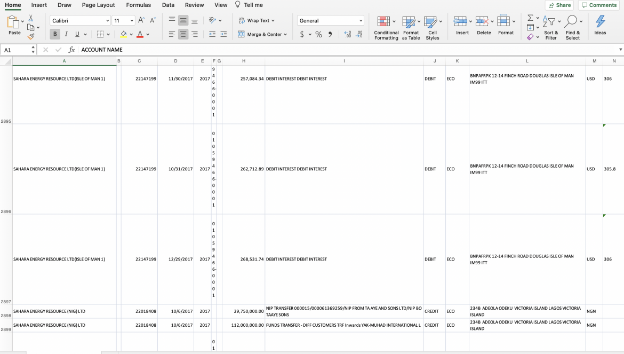Viewport: 624px width, 354px height.
Task: Center text horizontally
Action: 183,34
